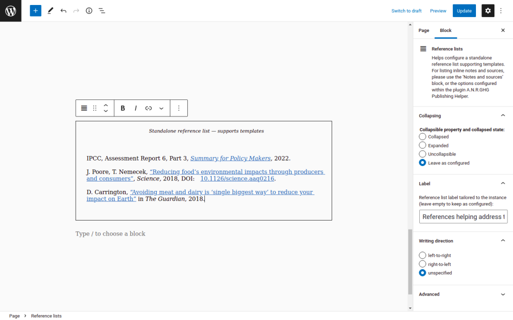Choose right-to-left writing direction
Image resolution: width=513 pixels, height=320 pixels.
422,264
